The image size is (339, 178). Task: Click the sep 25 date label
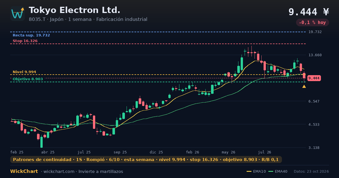120,152
